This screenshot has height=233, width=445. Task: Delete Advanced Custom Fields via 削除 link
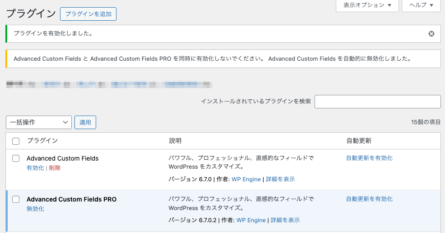coord(55,168)
